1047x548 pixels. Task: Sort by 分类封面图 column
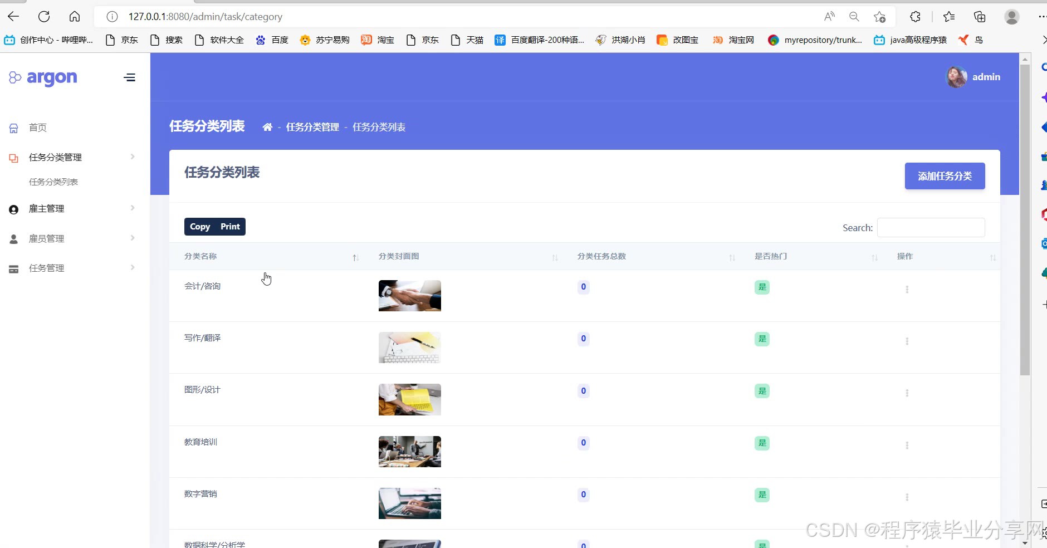pos(463,256)
